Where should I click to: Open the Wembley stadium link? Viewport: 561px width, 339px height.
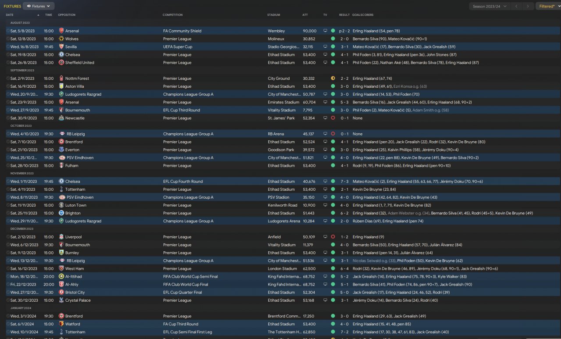pyautogui.click(x=276, y=31)
